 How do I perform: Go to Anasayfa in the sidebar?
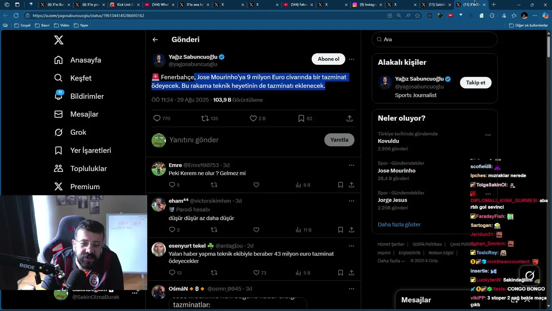pos(78,60)
